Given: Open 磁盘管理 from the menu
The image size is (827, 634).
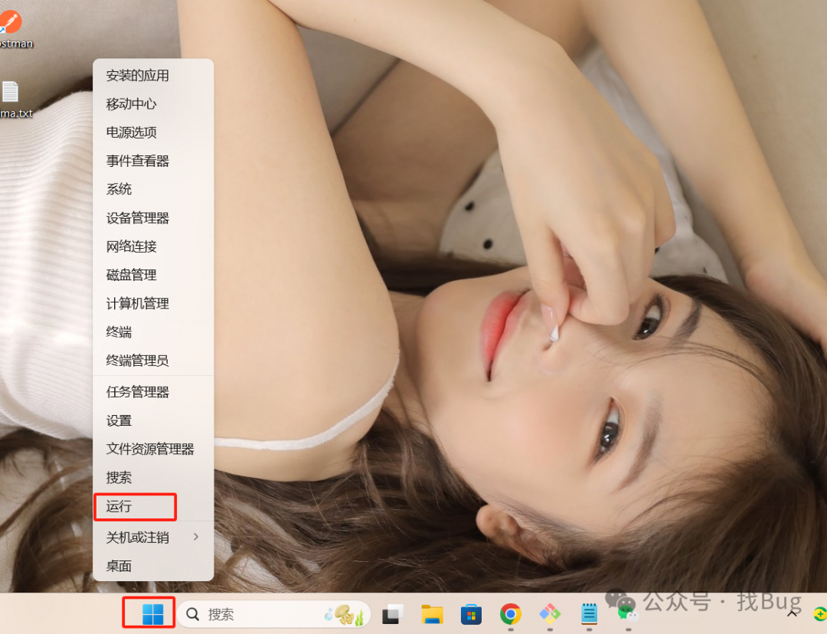Looking at the screenshot, I should coord(153,275).
